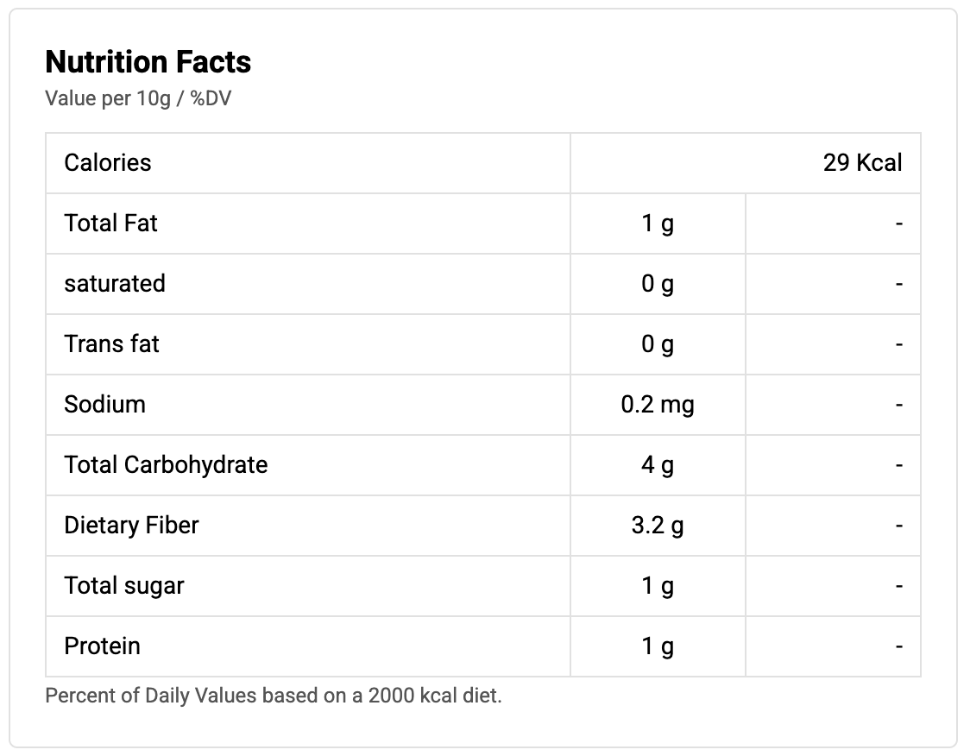The image size is (970, 756).
Task: Click the Calories row label
Action: 108,163
